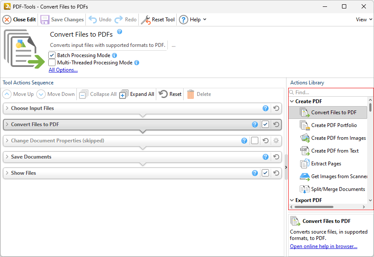Expand the Change Document Properties (skipped) action

[x=7, y=141]
